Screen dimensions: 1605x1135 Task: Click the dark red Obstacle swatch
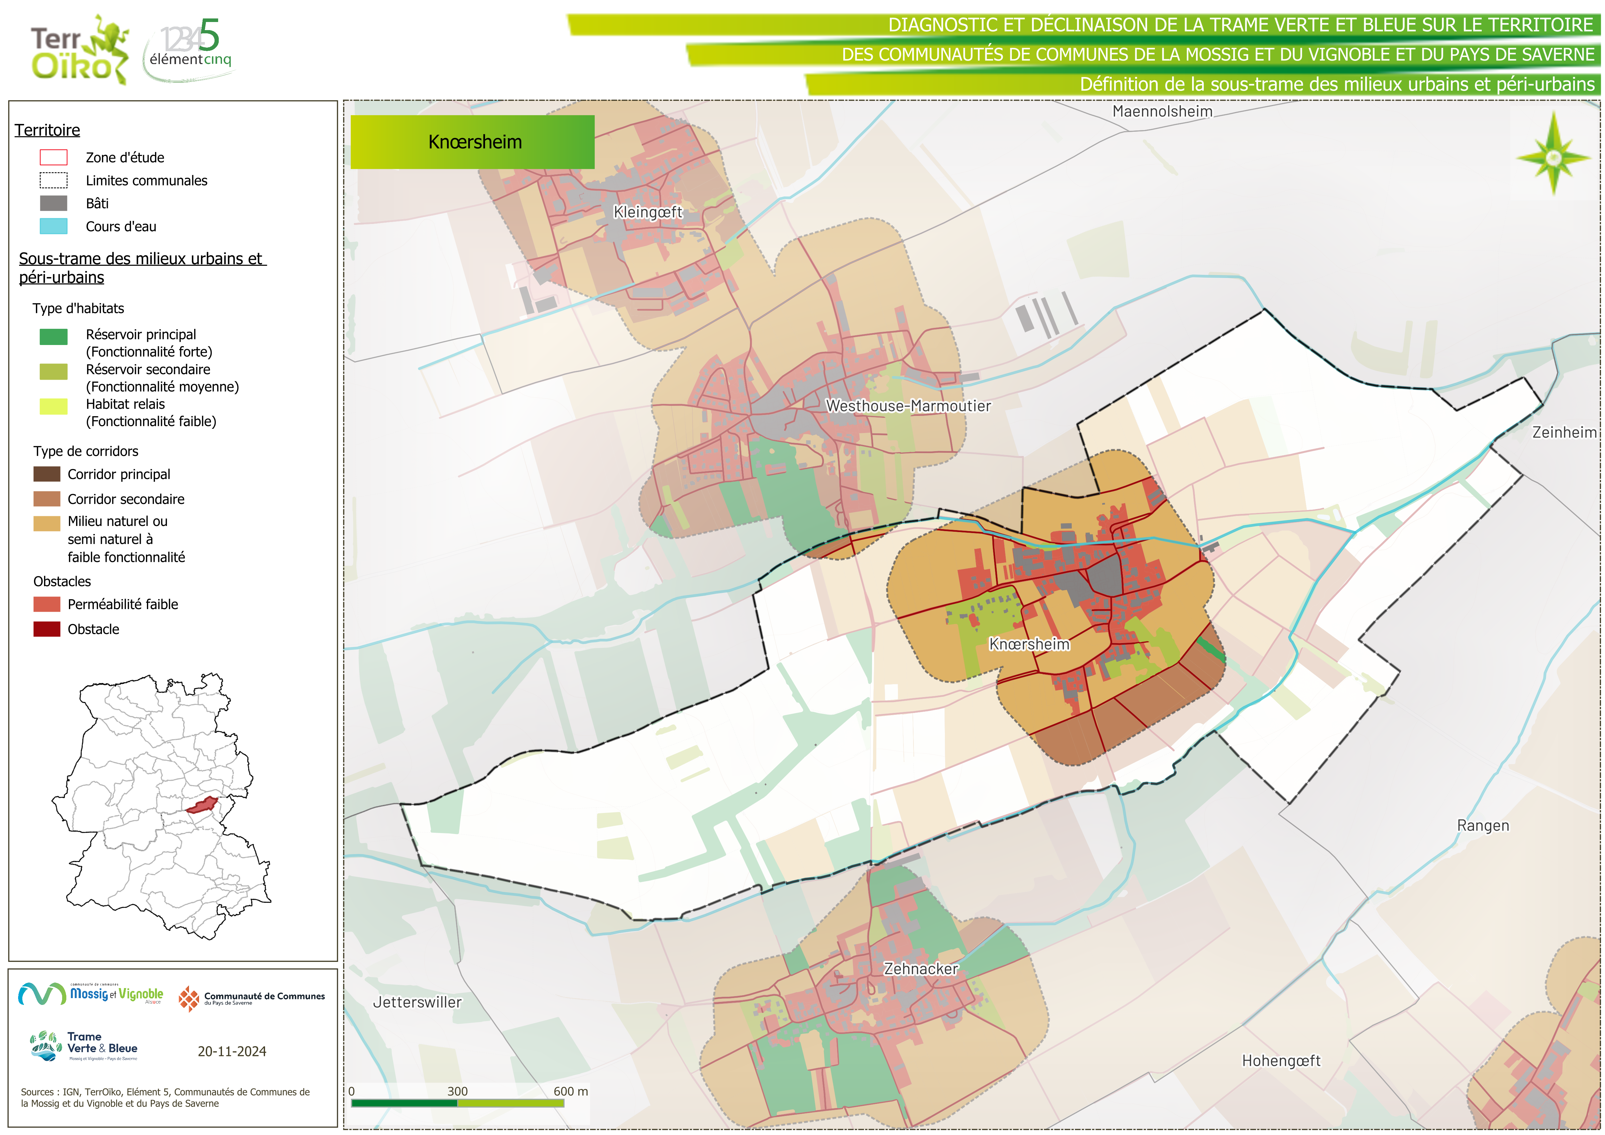coord(47,629)
